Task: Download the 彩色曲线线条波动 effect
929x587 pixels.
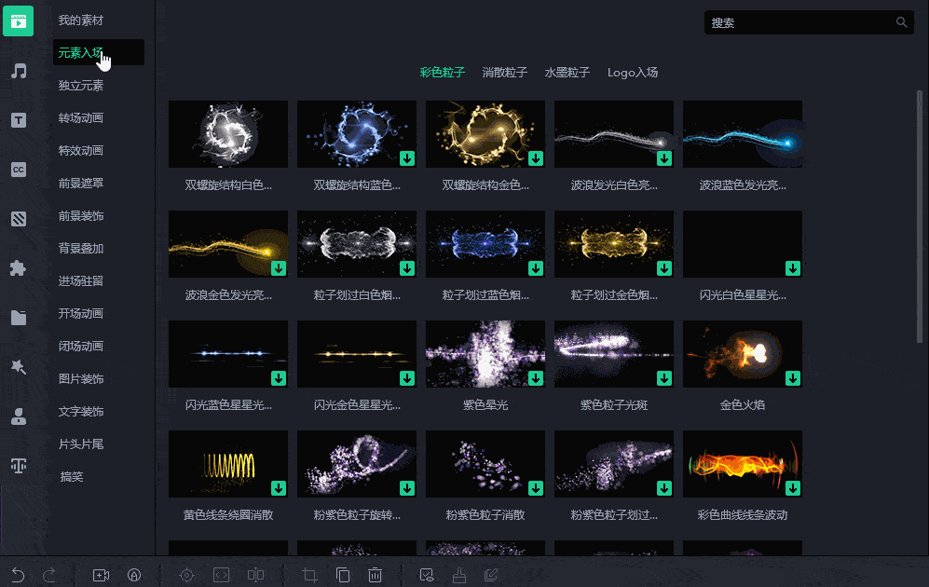Action: click(x=793, y=488)
